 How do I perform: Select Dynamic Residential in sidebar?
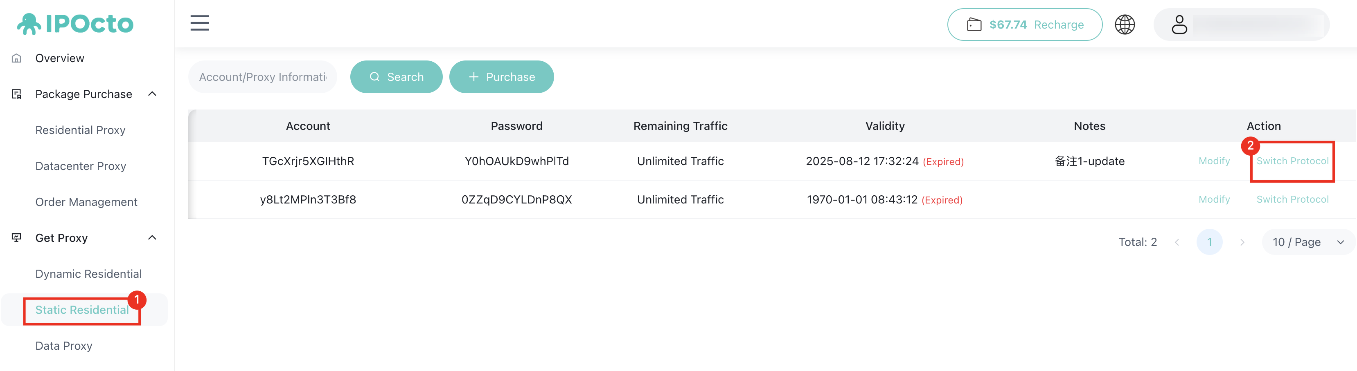pyautogui.click(x=88, y=274)
